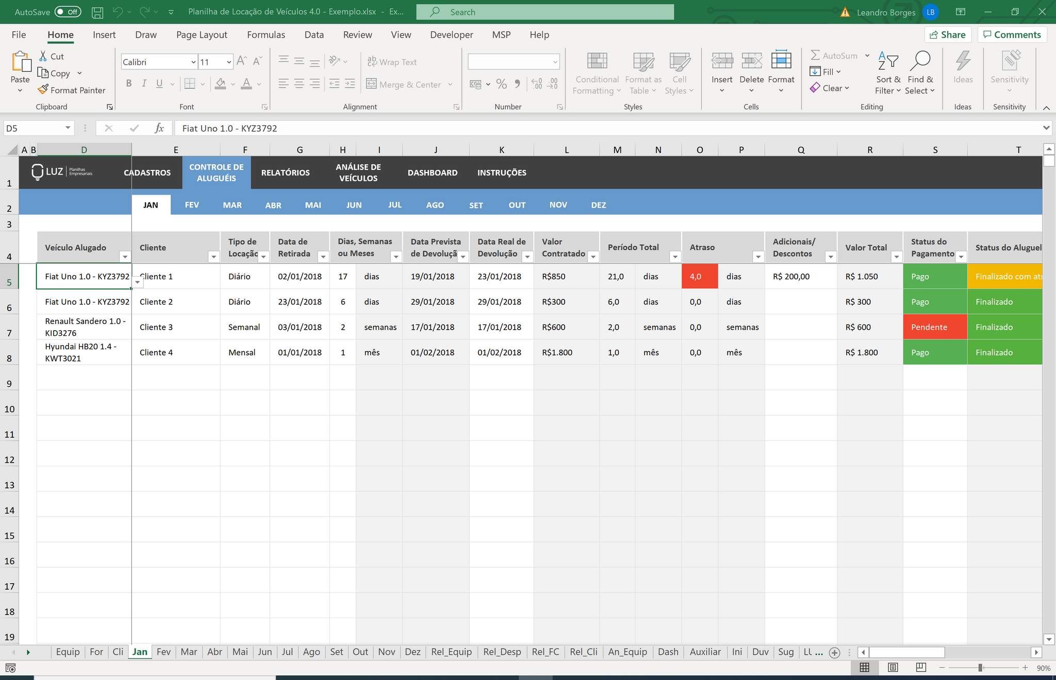Viewport: 1056px width, 680px height.
Task: Expand the font name Calibri dropdown
Action: pos(193,62)
